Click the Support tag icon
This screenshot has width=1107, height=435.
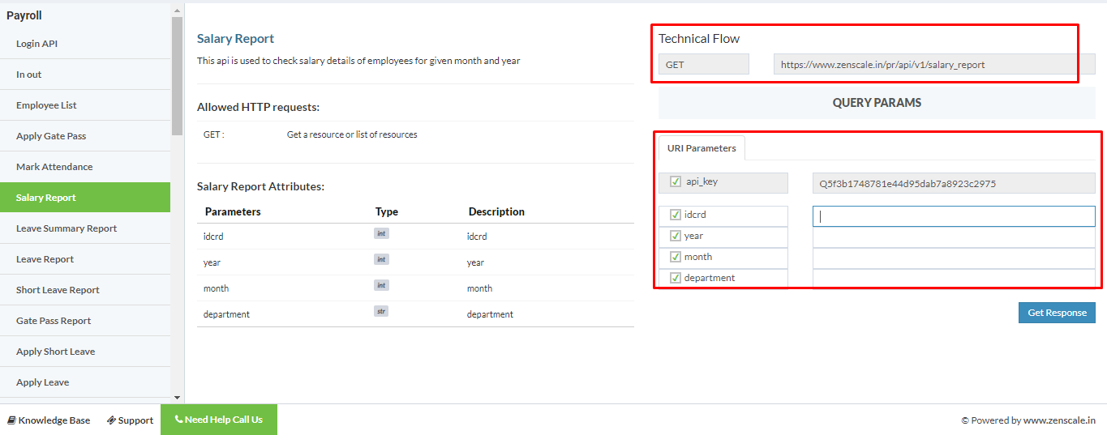(x=111, y=420)
